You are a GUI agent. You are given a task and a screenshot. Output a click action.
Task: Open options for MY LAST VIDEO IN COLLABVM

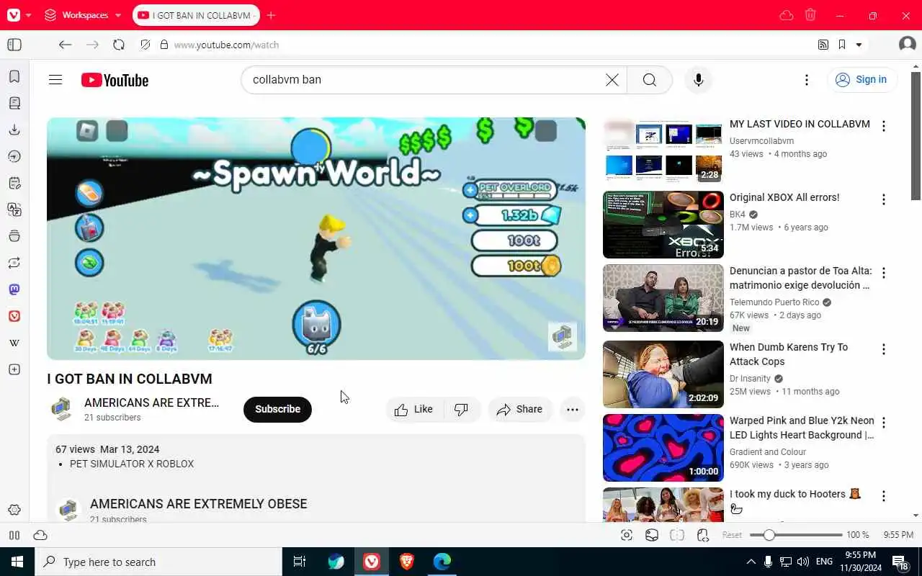[x=884, y=126]
